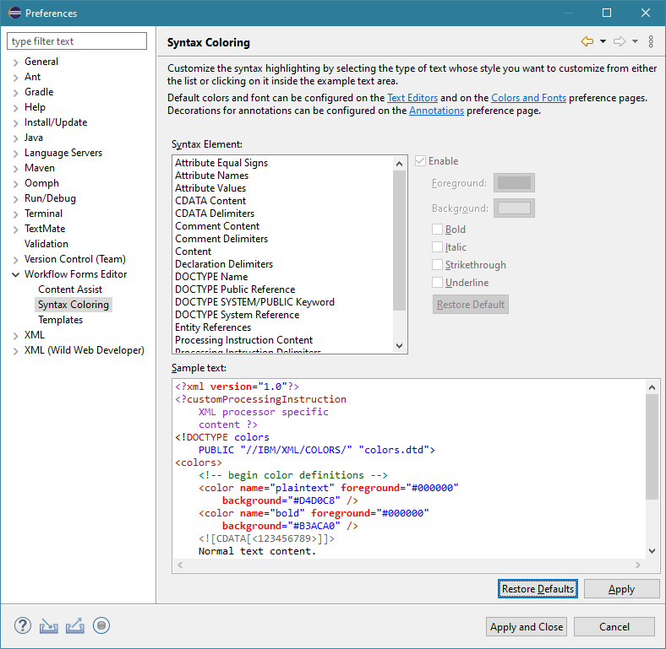Click the export preferences icon

pos(75,625)
